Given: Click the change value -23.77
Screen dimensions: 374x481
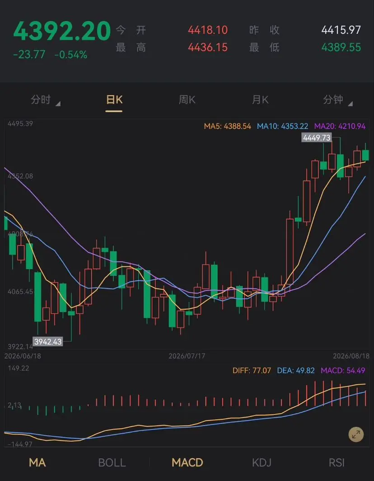Looking at the screenshot, I should (29, 55).
